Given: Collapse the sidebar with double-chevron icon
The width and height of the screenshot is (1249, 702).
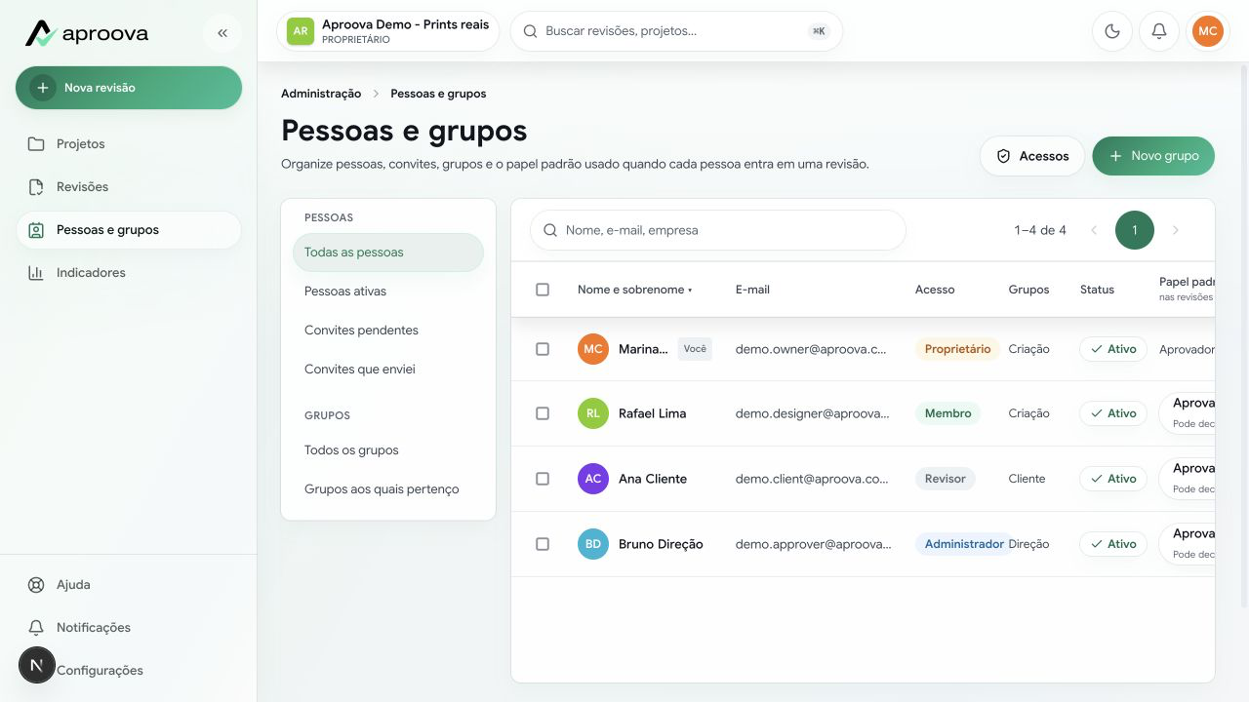Looking at the screenshot, I should pos(222,33).
